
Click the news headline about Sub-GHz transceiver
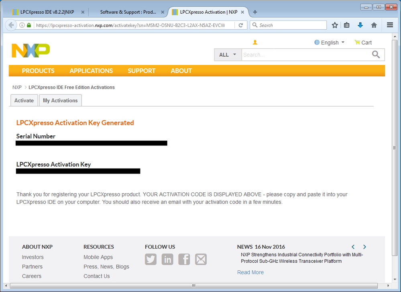coord(302,258)
